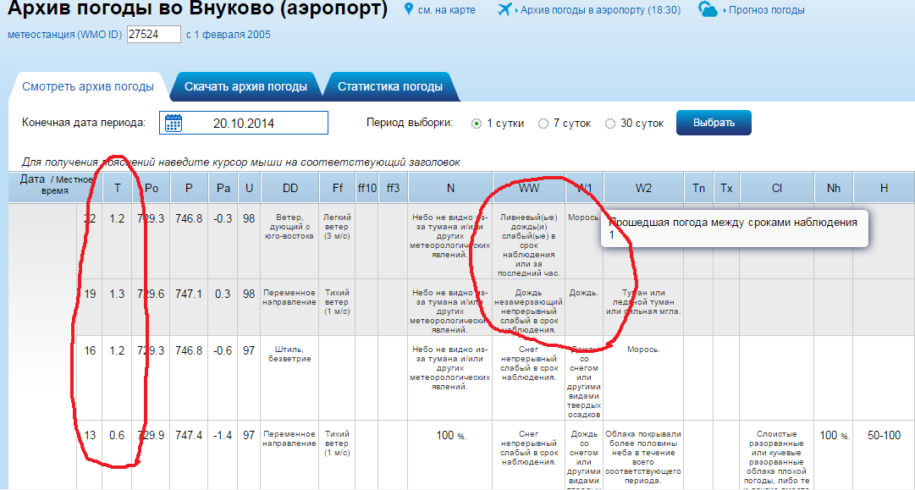Click pressure value 747.1 in hour 19 row

tap(189, 294)
